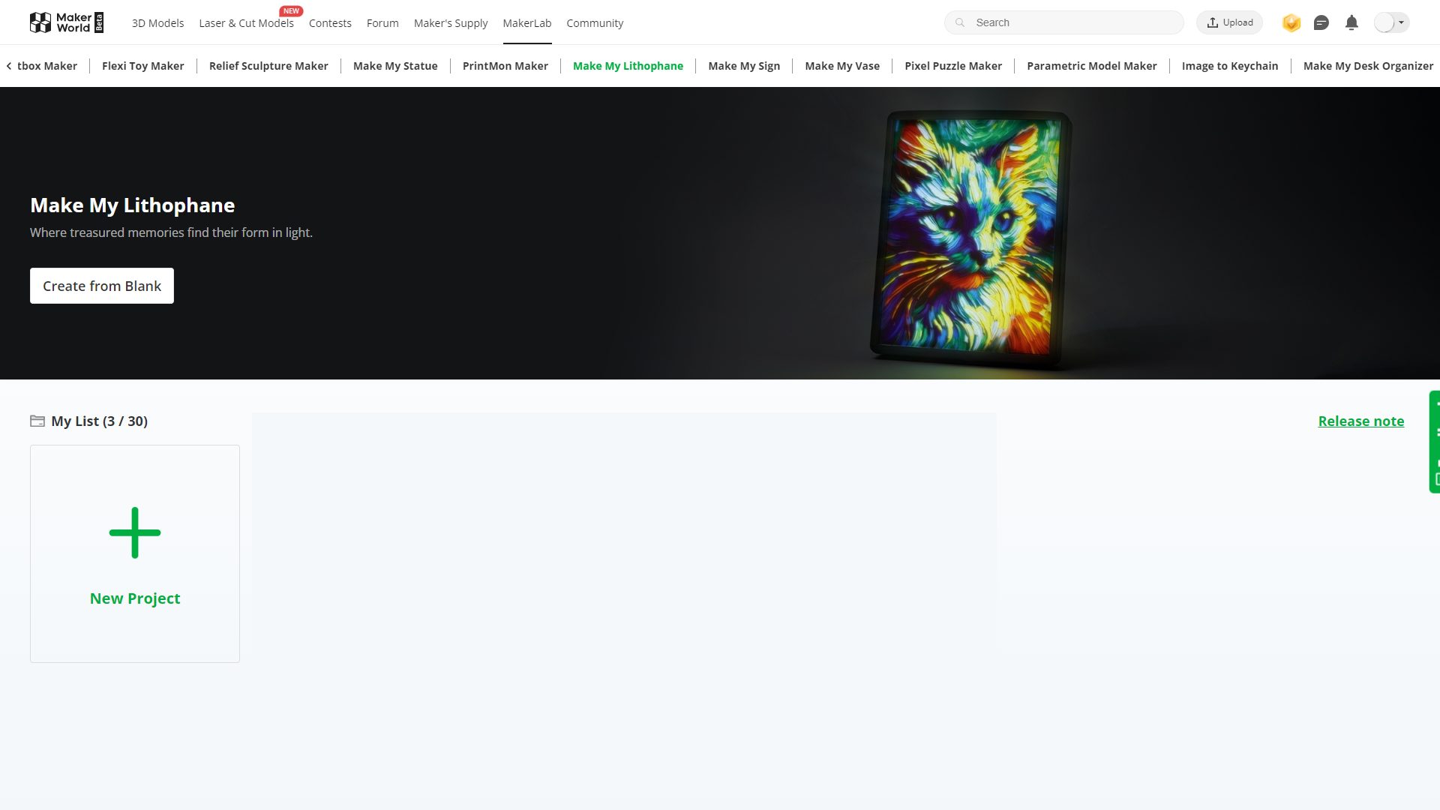Switch to Make My Vase tab
1440x810 pixels.
(842, 66)
